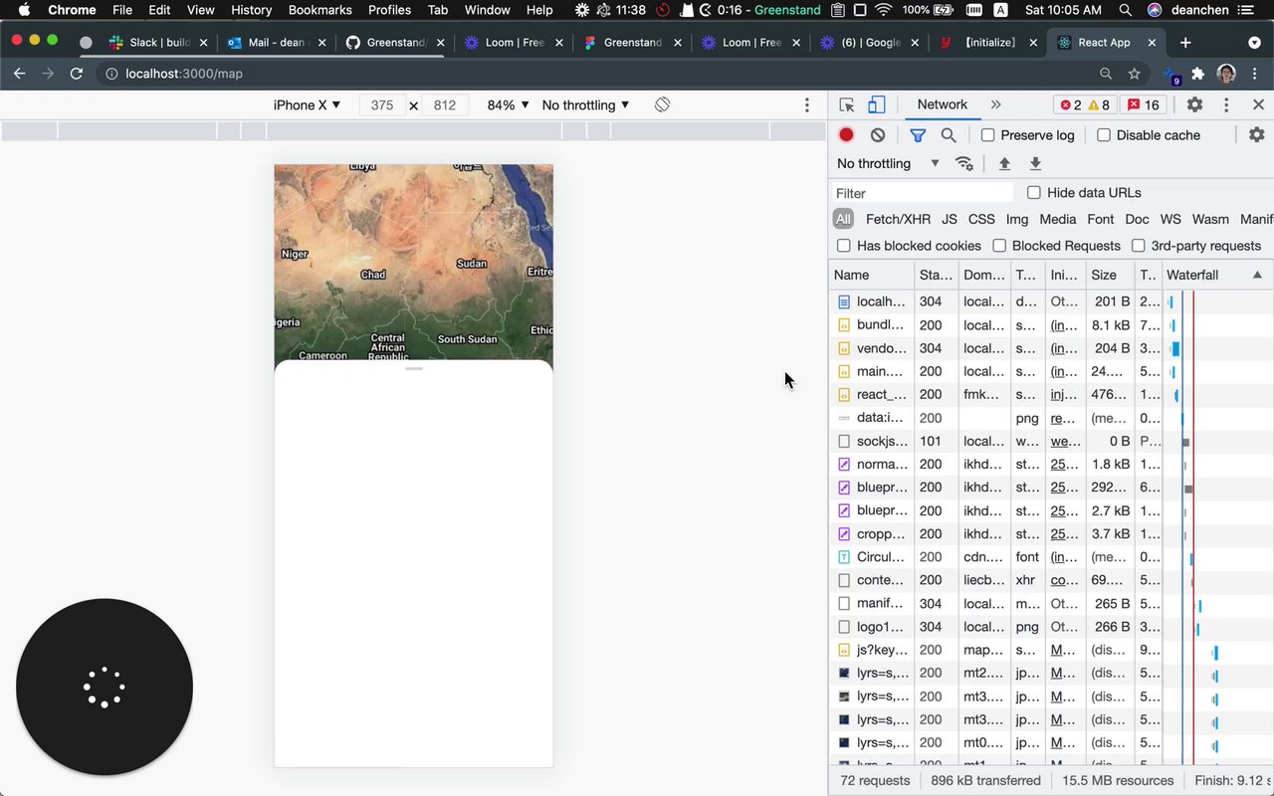Open device toolbar more options menu
Viewport: 1274px width, 796px height.
pos(807,104)
